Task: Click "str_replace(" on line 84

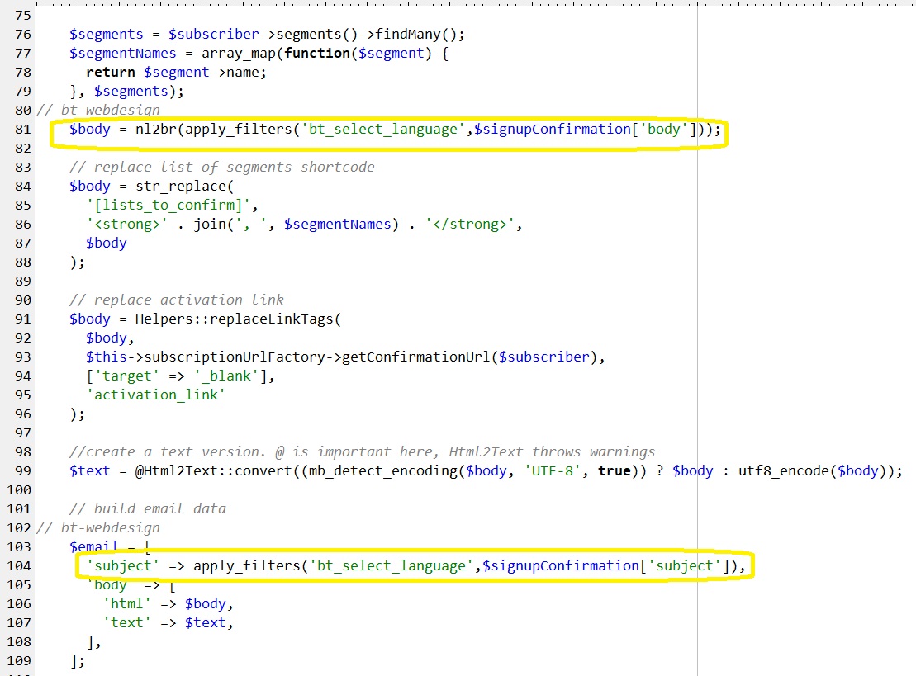Action: [184, 187]
